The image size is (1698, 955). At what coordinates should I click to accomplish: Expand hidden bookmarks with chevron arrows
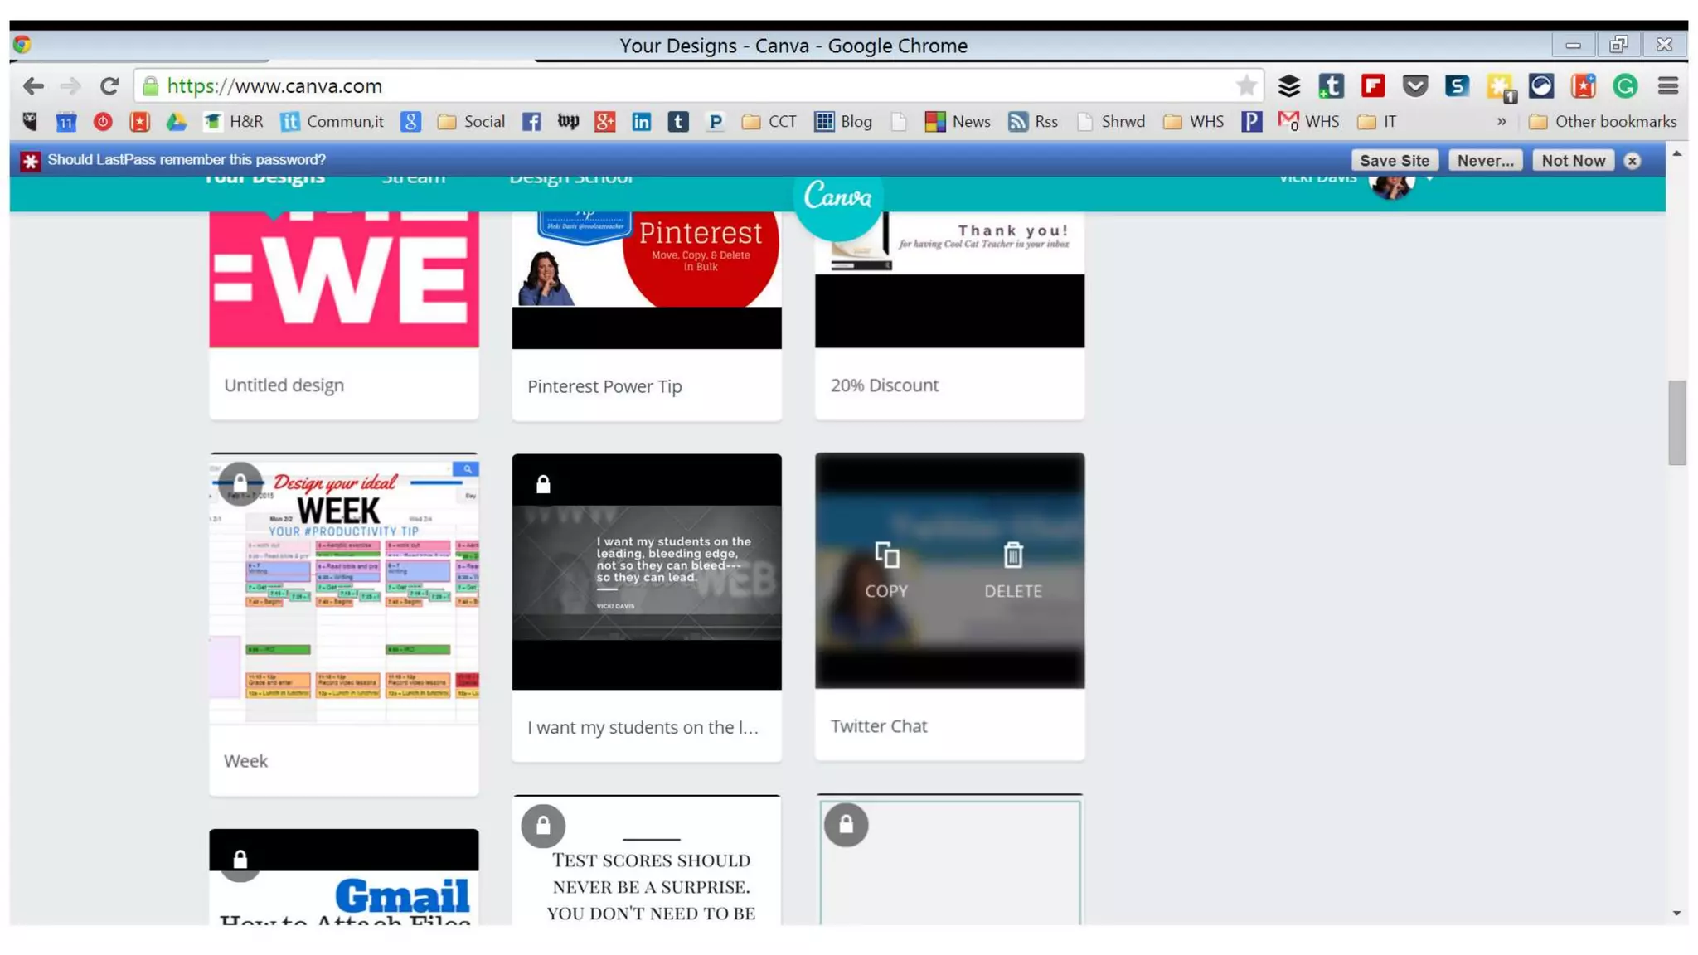tap(1501, 122)
